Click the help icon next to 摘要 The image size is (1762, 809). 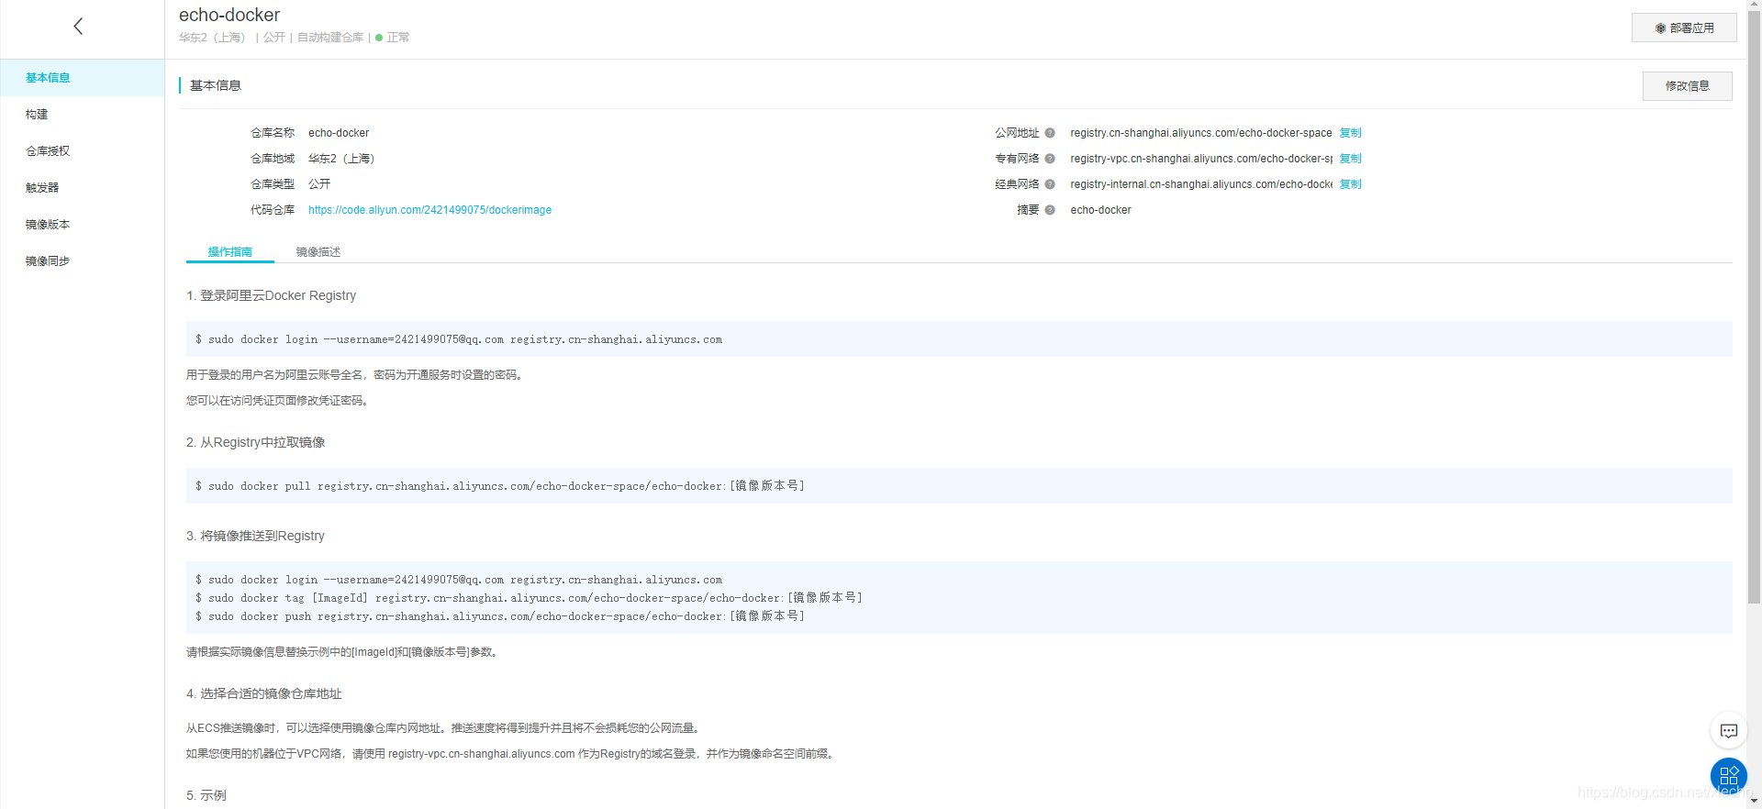tap(1050, 210)
